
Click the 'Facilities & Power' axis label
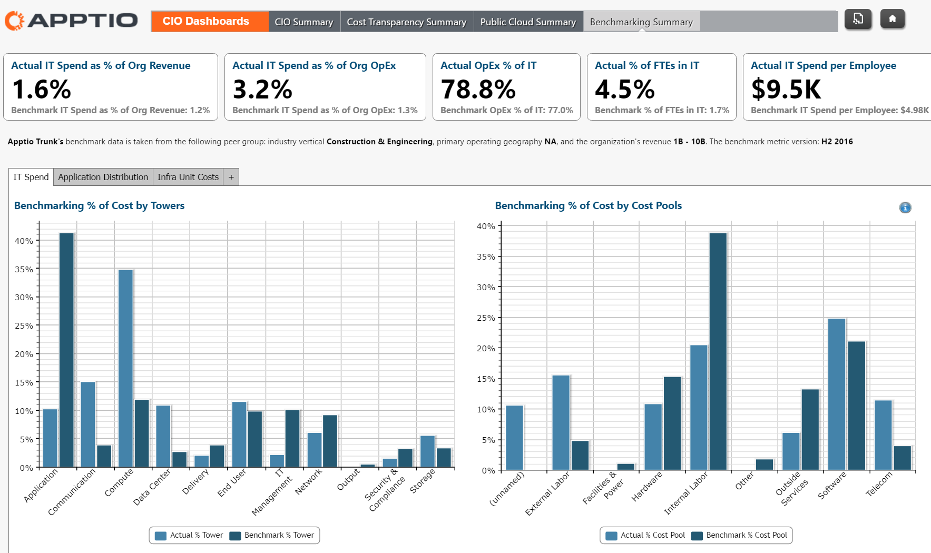(x=603, y=488)
